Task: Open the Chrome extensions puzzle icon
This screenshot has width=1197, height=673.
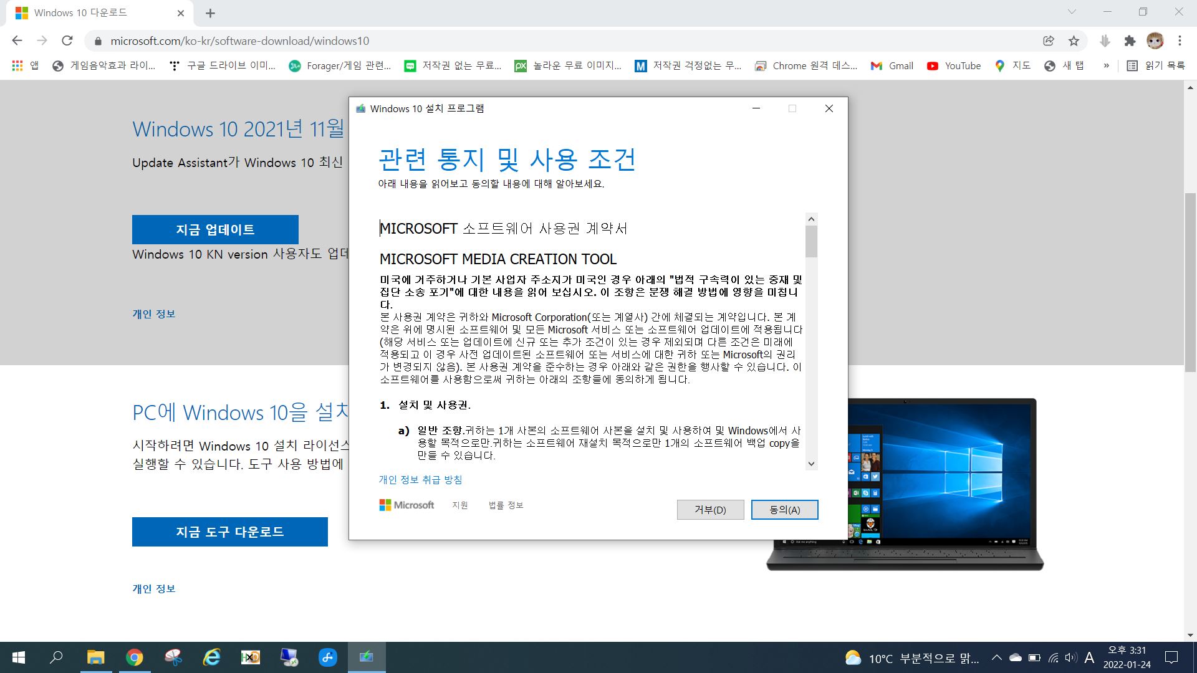Action: (1130, 41)
